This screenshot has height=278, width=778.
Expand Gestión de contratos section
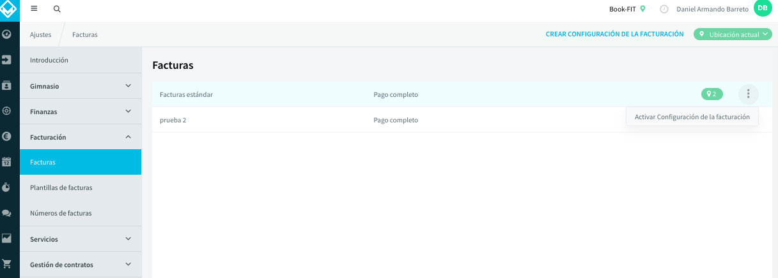[x=81, y=264]
